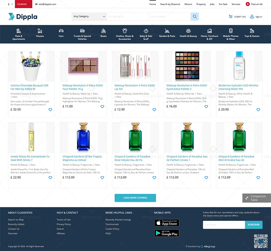Open the Testimonials footer link
The image size is (271, 251).
pyautogui.click(x=112, y=224)
